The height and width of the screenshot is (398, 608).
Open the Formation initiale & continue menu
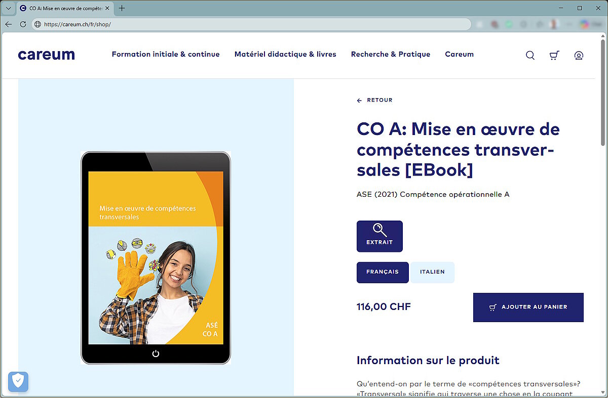(x=166, y=54)
